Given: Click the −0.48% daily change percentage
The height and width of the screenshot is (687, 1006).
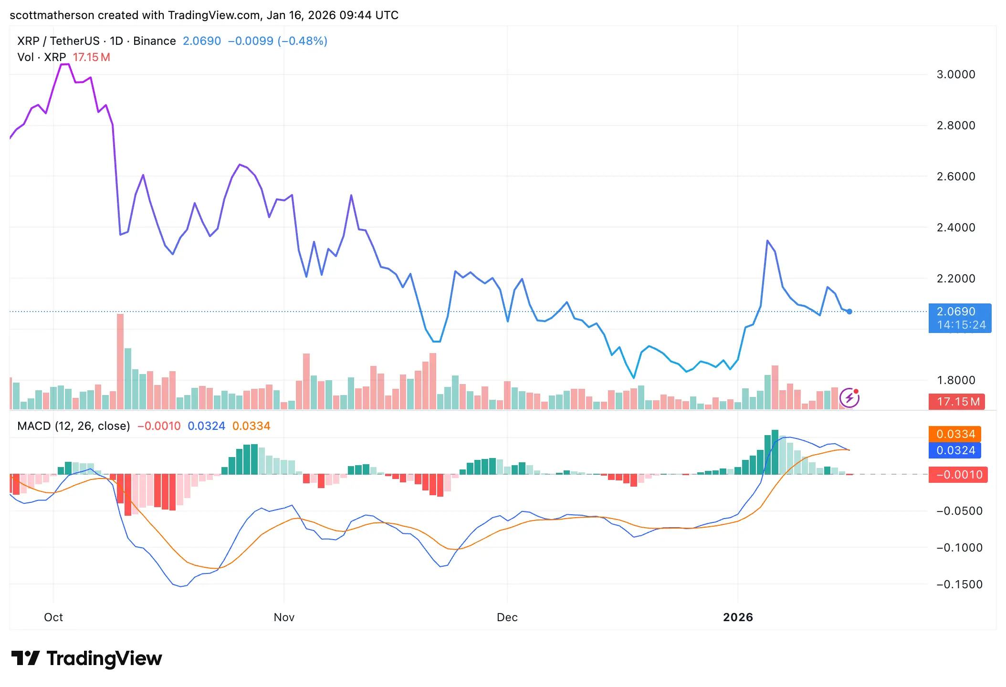Looking at the screenshot, I should pyautogui.click(x=301, y=41).
